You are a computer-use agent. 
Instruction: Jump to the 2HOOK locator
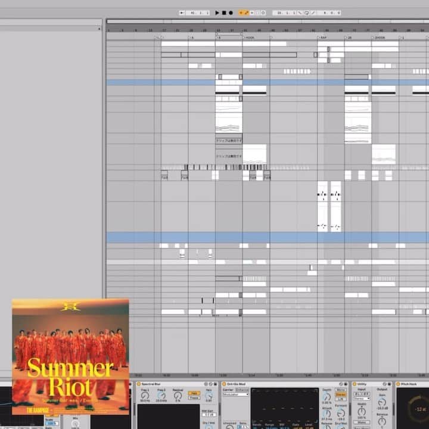click(x=379, y=38)
